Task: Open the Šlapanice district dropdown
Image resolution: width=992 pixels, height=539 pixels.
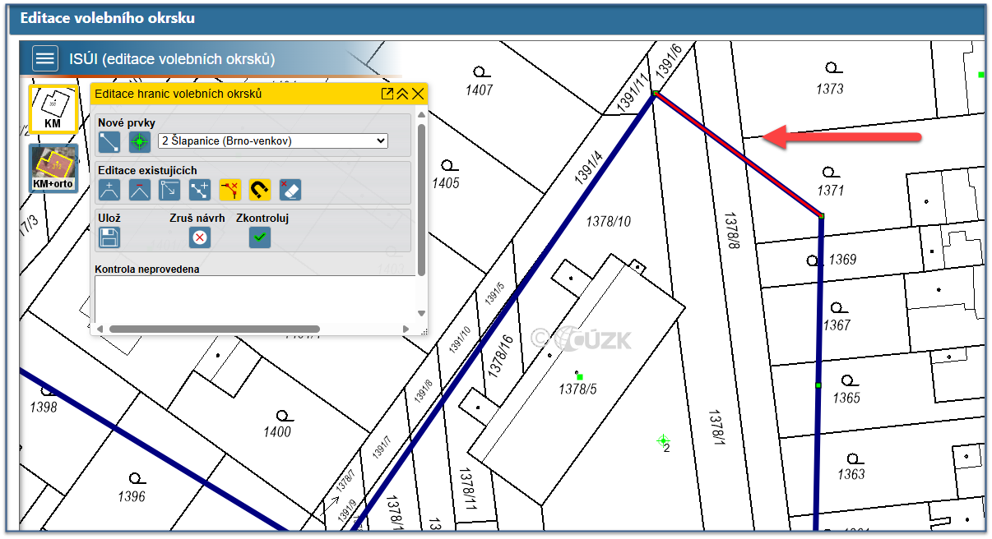Action: tap(272, 141)
